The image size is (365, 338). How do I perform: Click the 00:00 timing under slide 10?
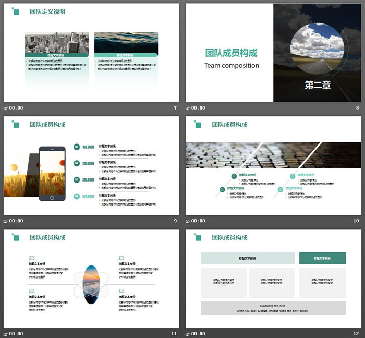point(198,221)
